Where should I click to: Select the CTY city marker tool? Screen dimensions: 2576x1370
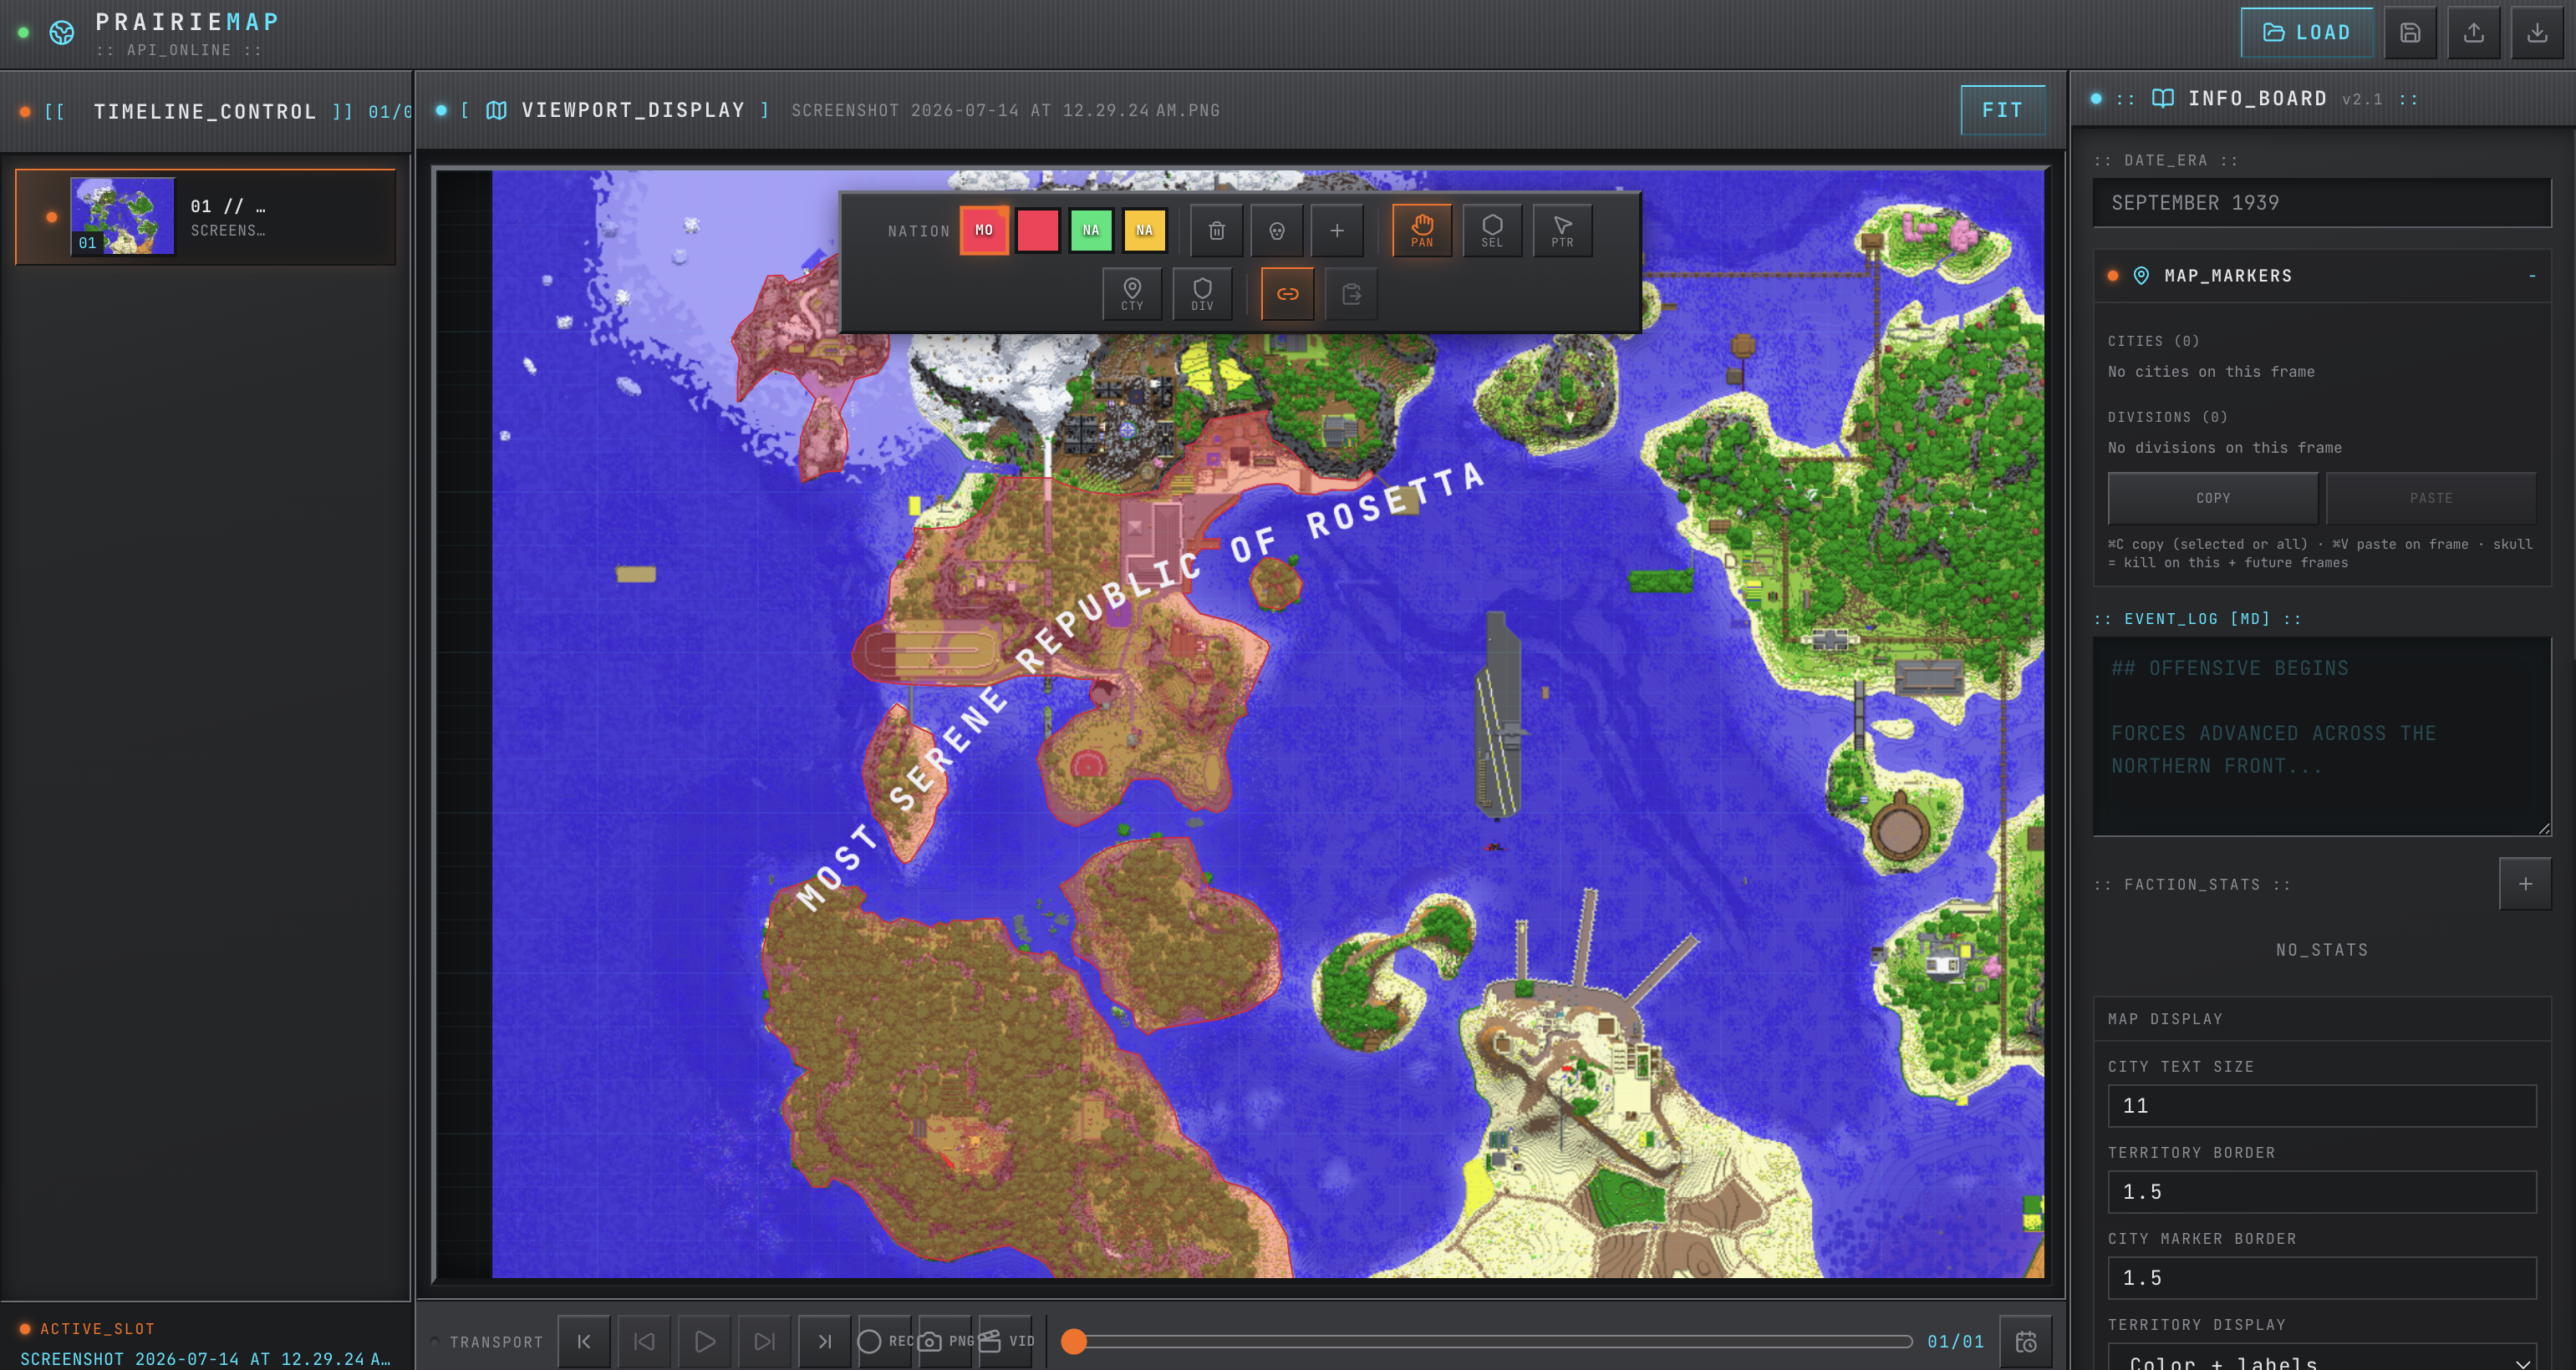pyautogui.click(x=1132, y=294)
